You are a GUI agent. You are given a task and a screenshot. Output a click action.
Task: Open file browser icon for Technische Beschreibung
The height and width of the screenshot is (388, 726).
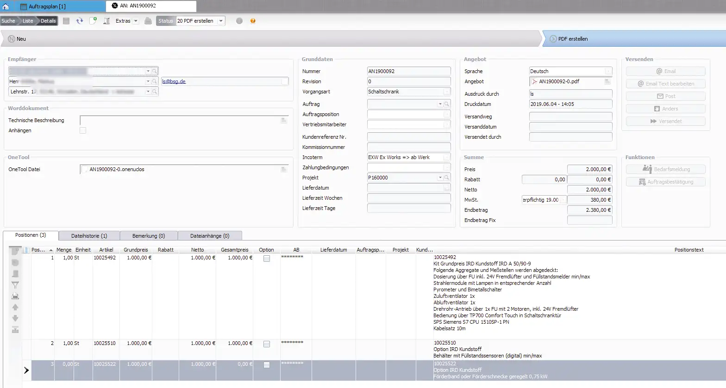click(x=283, y=120)
